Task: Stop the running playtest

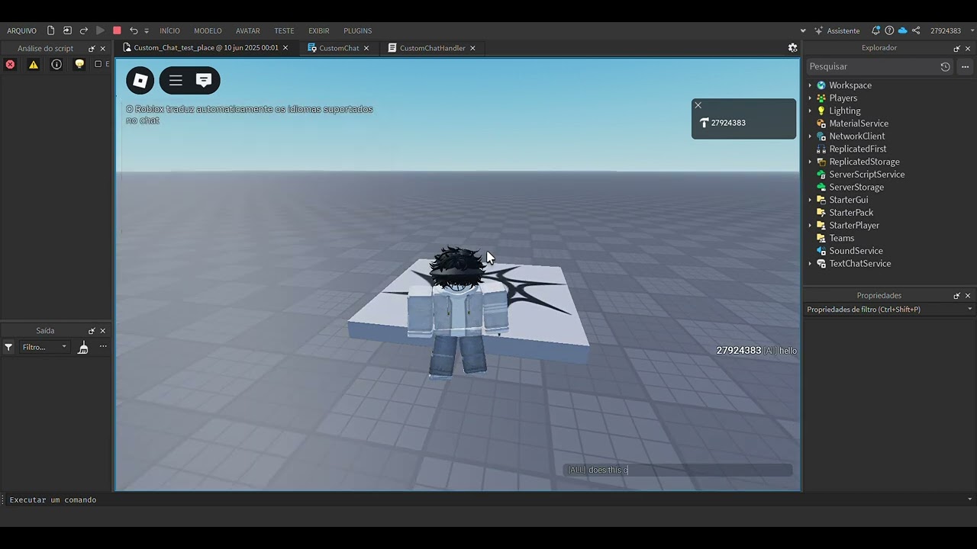Action: coord(117,30)
